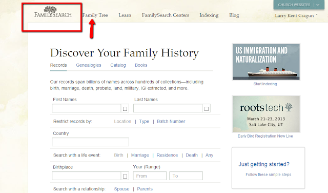Open the Indexing page
The image size is (328, 193).
coord(209,15)
